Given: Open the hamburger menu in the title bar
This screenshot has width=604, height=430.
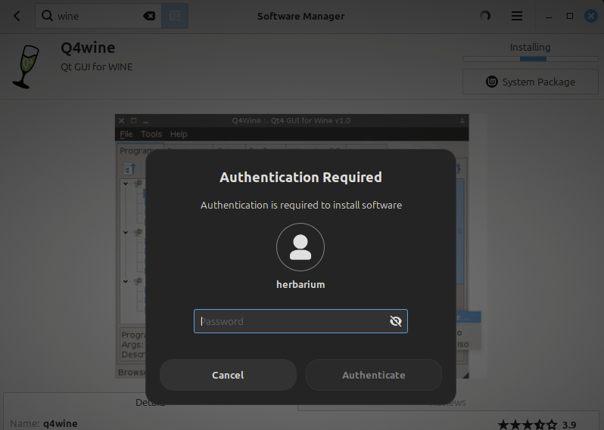Looking at the screenshot, I should tap(517, 16).
